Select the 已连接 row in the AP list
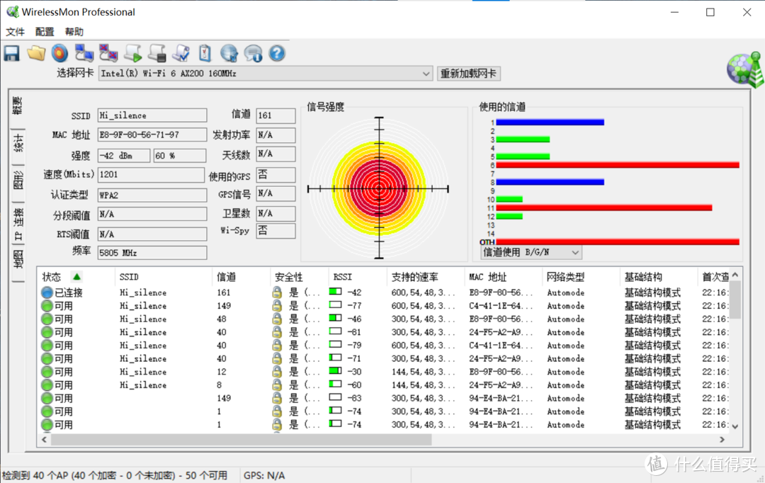 [x=385, y=292]
